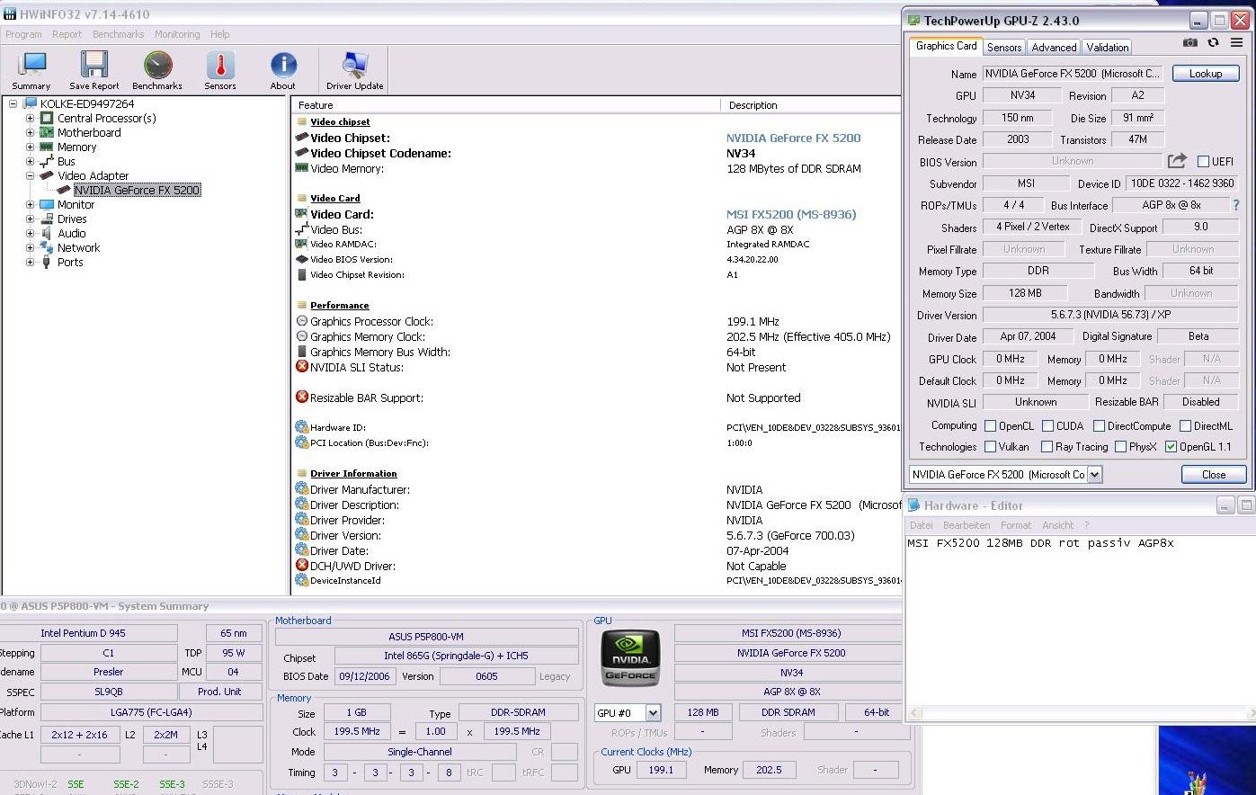Expand the Central Processor(s) tree node
The width and height of the screenshot is (1256, 795).
(x=30, y=118)
